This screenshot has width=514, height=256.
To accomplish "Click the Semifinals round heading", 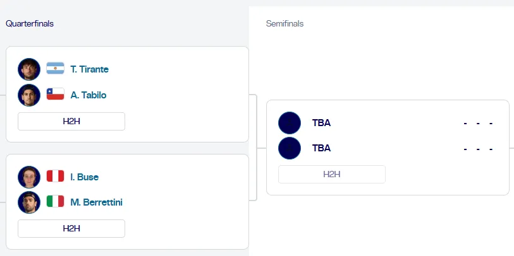I will pos(285,24).
